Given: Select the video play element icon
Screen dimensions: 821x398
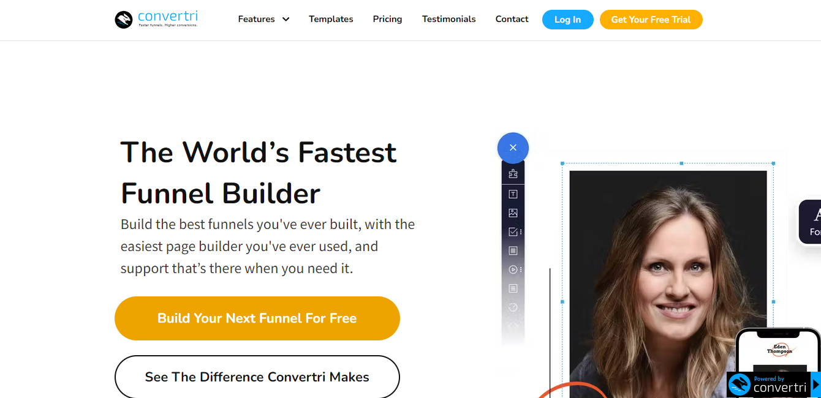Looking at the screenshot, I should [513, 269].
